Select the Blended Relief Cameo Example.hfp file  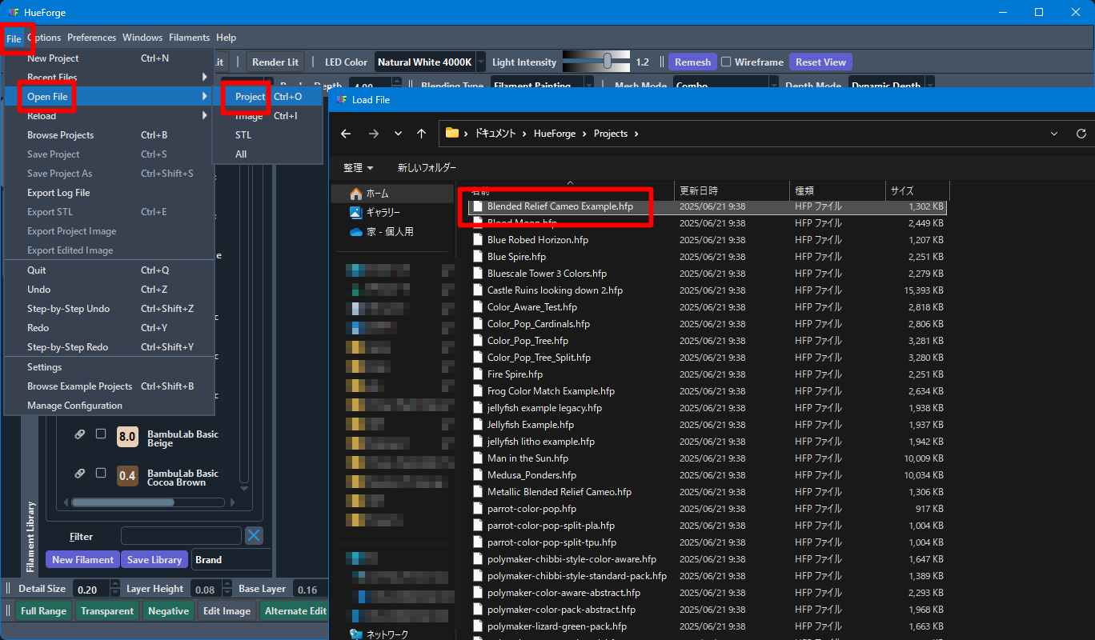coord(560,206)
